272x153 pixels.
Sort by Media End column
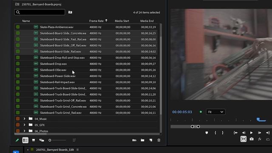coord(147,21)
